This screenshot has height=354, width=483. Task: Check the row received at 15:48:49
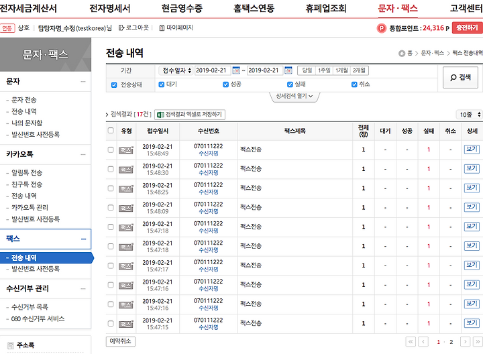tap(111, 150)
